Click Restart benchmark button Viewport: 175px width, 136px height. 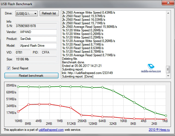coord(31,76)
